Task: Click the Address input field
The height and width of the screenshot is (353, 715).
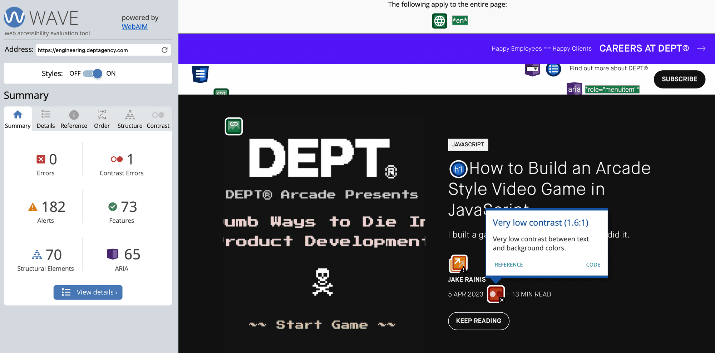Action: (x=98, y=50)
